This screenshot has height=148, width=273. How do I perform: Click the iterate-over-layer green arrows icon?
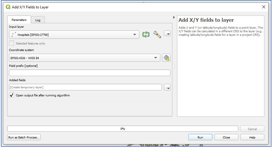click(x=146, y=34)
